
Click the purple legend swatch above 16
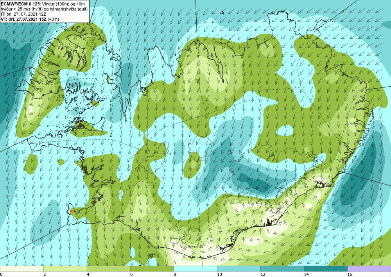pos(369,268)
